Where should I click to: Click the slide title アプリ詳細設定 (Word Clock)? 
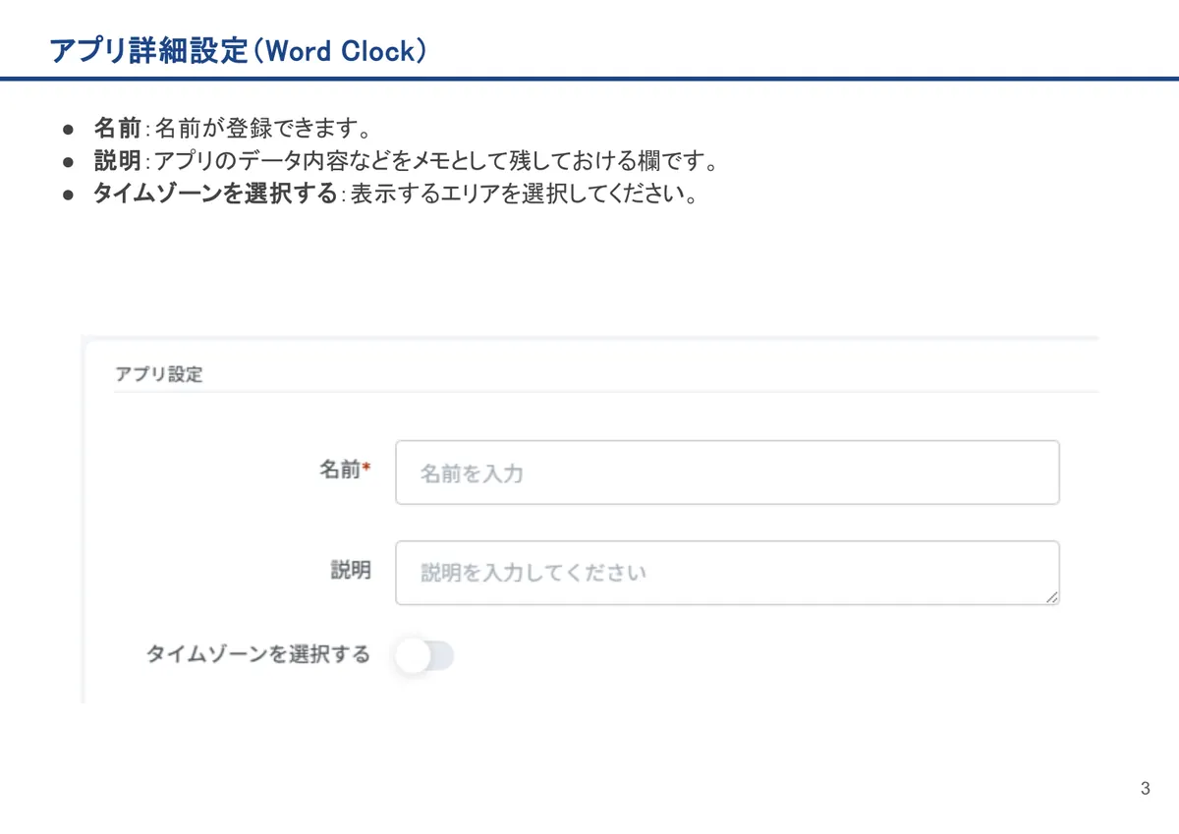239,51
